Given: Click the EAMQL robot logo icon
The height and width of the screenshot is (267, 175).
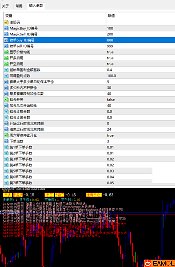Looking at the screenshot, I should 148,263.
